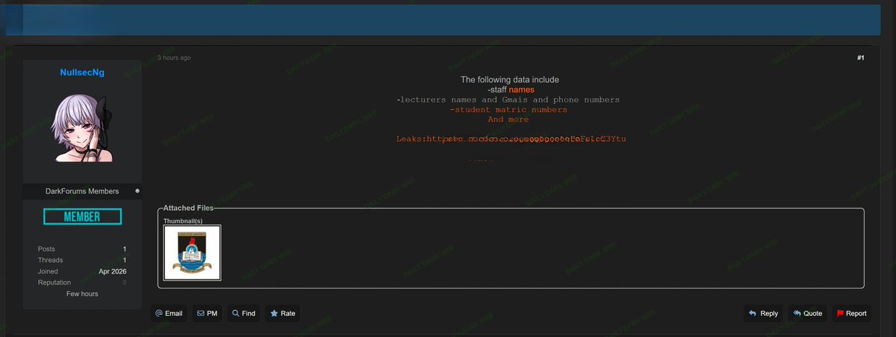This screenshot has width=896, height=337.
Task: Select the Reputation value
Action: (x=125, y=282)
